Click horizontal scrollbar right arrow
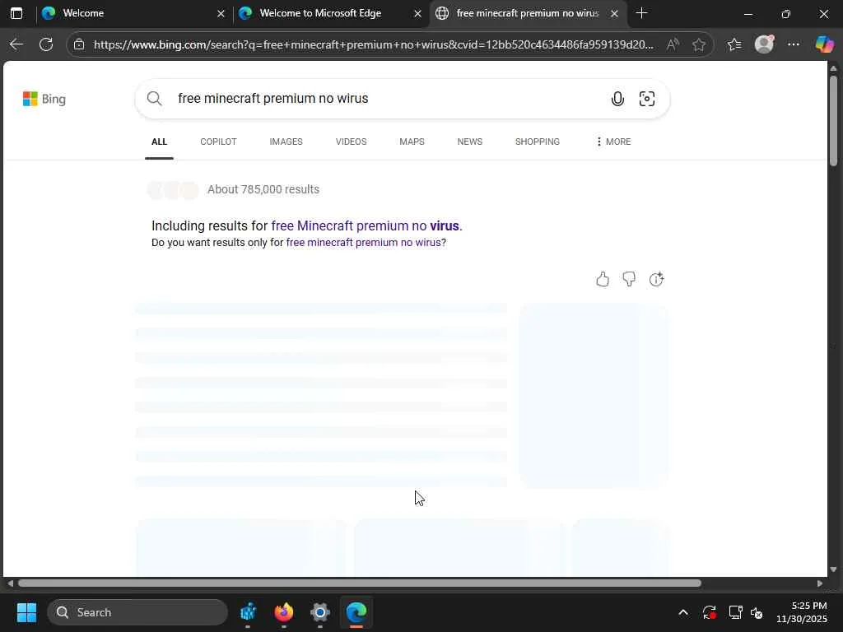This screenshot has height=632, width=843. tap(819, 583)
